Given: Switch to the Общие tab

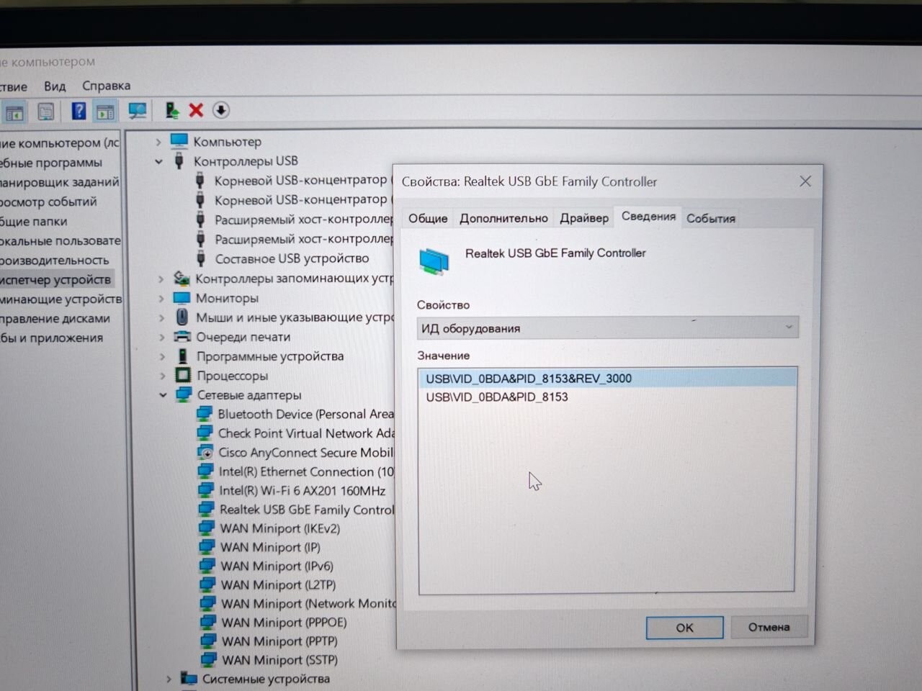Looking at the screenshot, I should 428,218.
